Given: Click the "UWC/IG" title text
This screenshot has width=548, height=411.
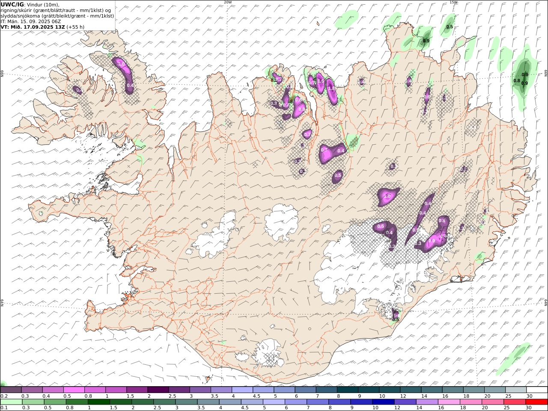Looking at the screenshot, I should coord(12,4).
